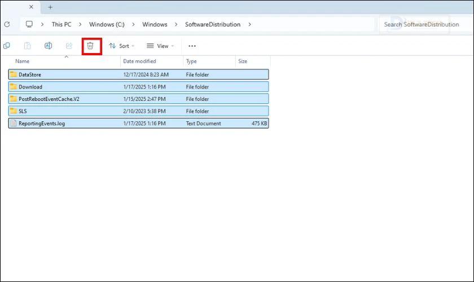
Task: Click the Download folder name
Action: coord(30,87)
